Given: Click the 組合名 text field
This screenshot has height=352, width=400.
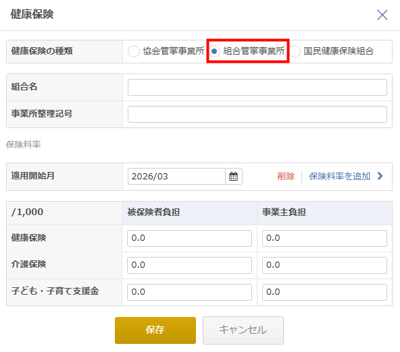Looking at the screenshot, I should point(257,87).
